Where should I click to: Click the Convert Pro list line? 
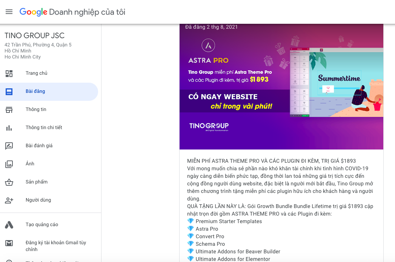210,237
